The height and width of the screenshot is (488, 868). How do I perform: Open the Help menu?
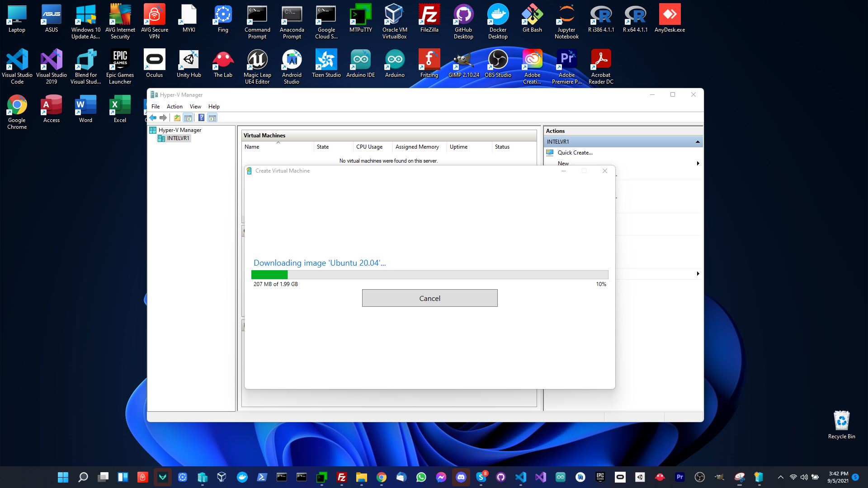pyautogui.click(x=214, y=107)
